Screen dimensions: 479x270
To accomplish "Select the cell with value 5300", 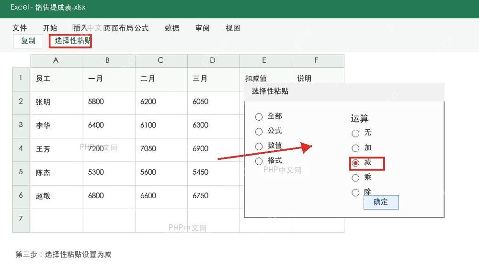I will pos(109,173).
